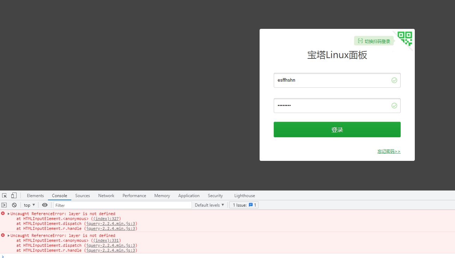Open the Memory tab
The width and height of the screenshot is (455, 258).
tap(162, 196)
